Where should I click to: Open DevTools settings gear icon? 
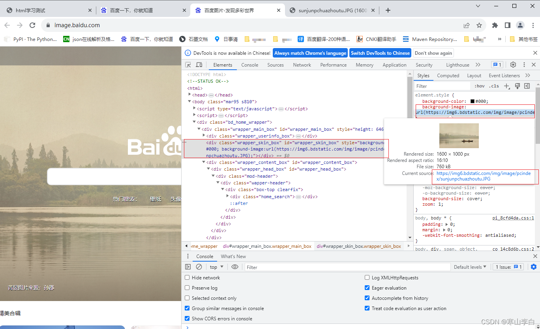point(513,65)
